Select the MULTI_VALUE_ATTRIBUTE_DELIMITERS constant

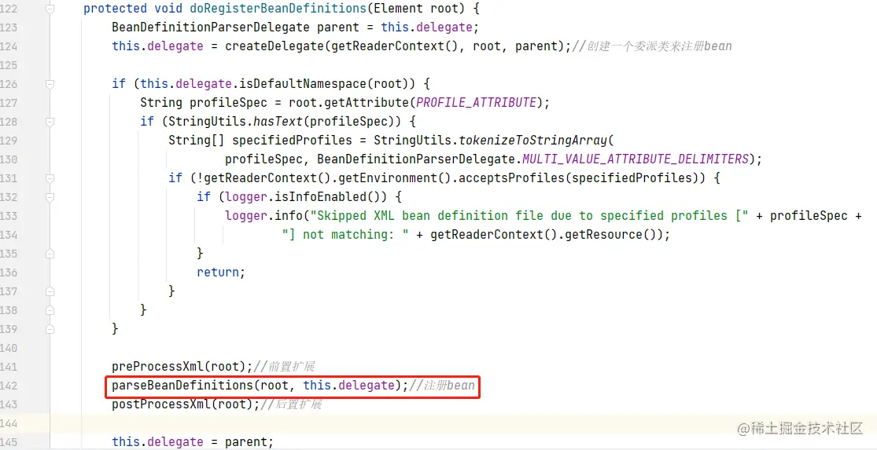634,159
